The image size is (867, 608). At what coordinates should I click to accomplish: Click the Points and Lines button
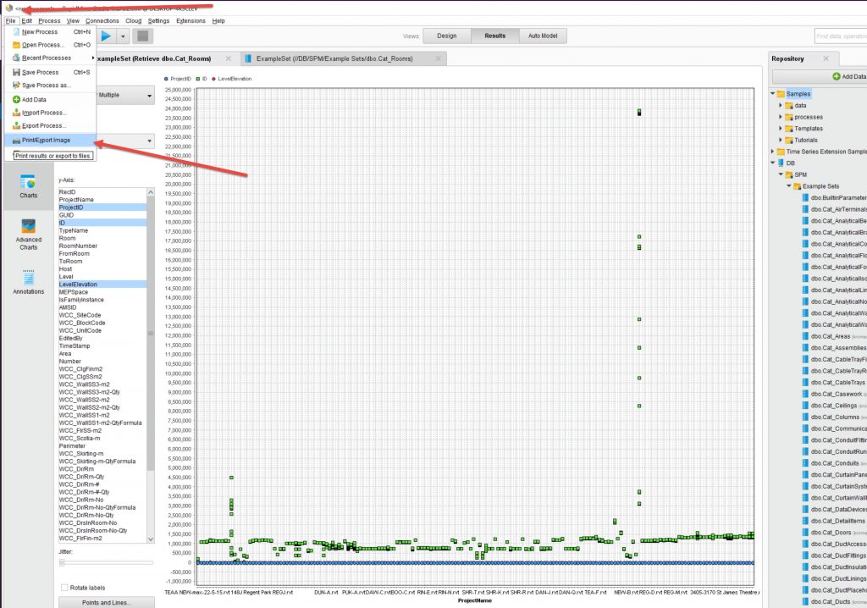pyautogui.click(x=106, y=602)
